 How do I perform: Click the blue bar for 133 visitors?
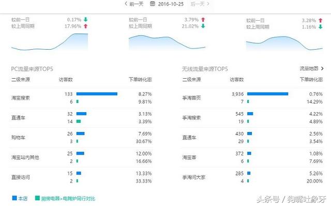click(x=97, y=94)
